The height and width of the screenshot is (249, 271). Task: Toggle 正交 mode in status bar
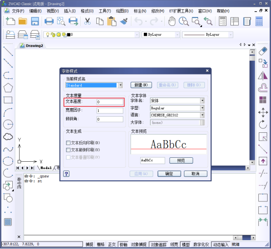(112, 245)
